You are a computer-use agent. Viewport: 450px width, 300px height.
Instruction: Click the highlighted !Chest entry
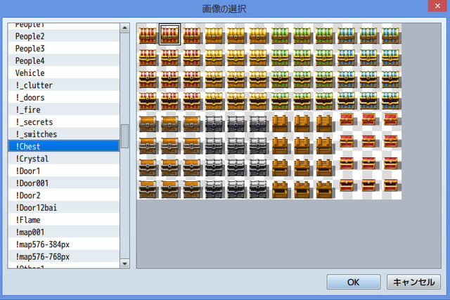coord(64,146)
